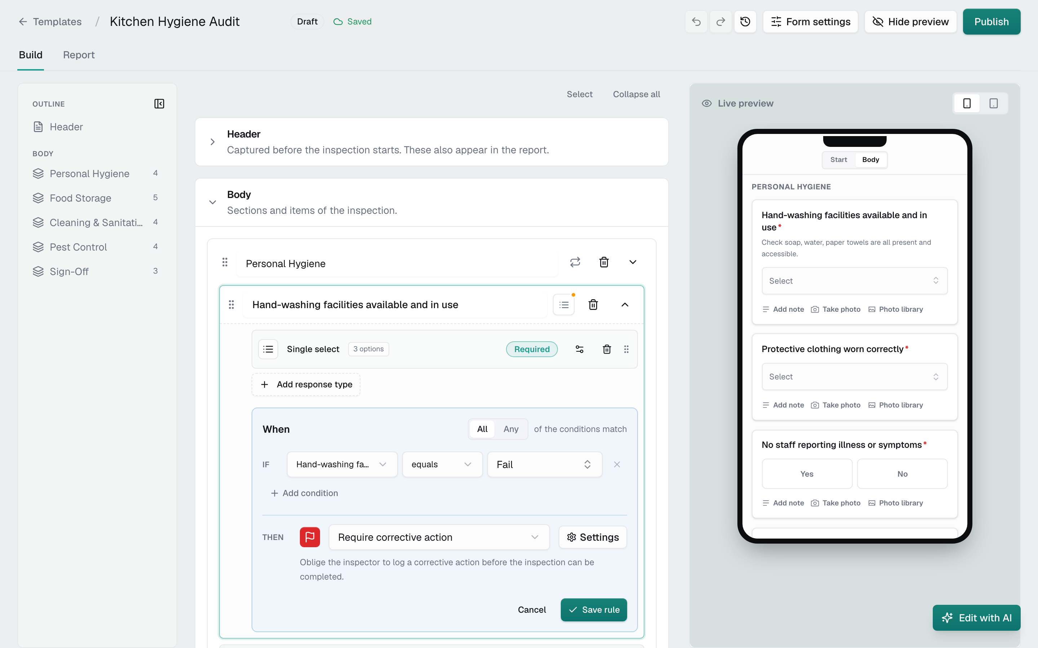Click the redo arrow icon

(x=720, y=22)
